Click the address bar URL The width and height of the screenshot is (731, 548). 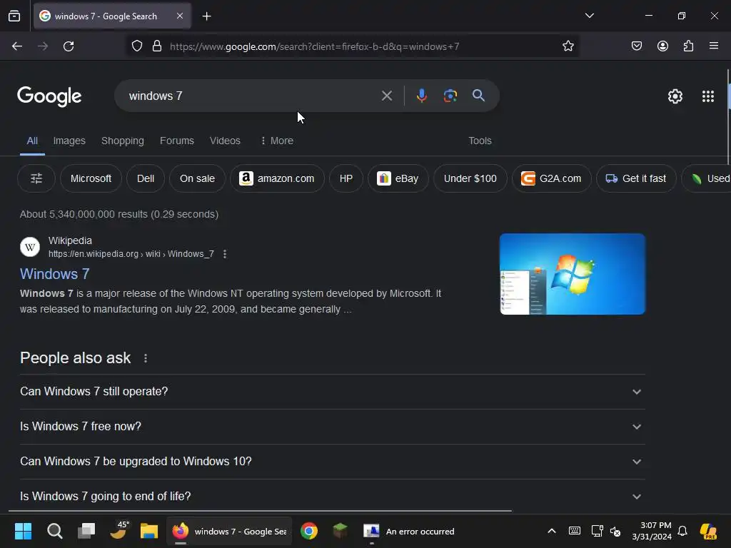[x=315, y=46]
